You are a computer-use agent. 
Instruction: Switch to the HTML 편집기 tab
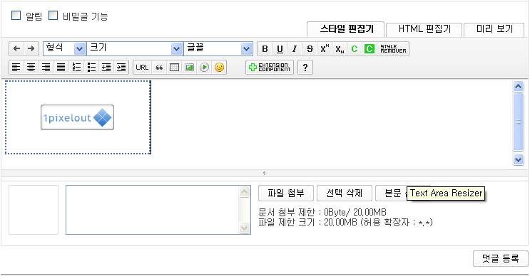424,29
